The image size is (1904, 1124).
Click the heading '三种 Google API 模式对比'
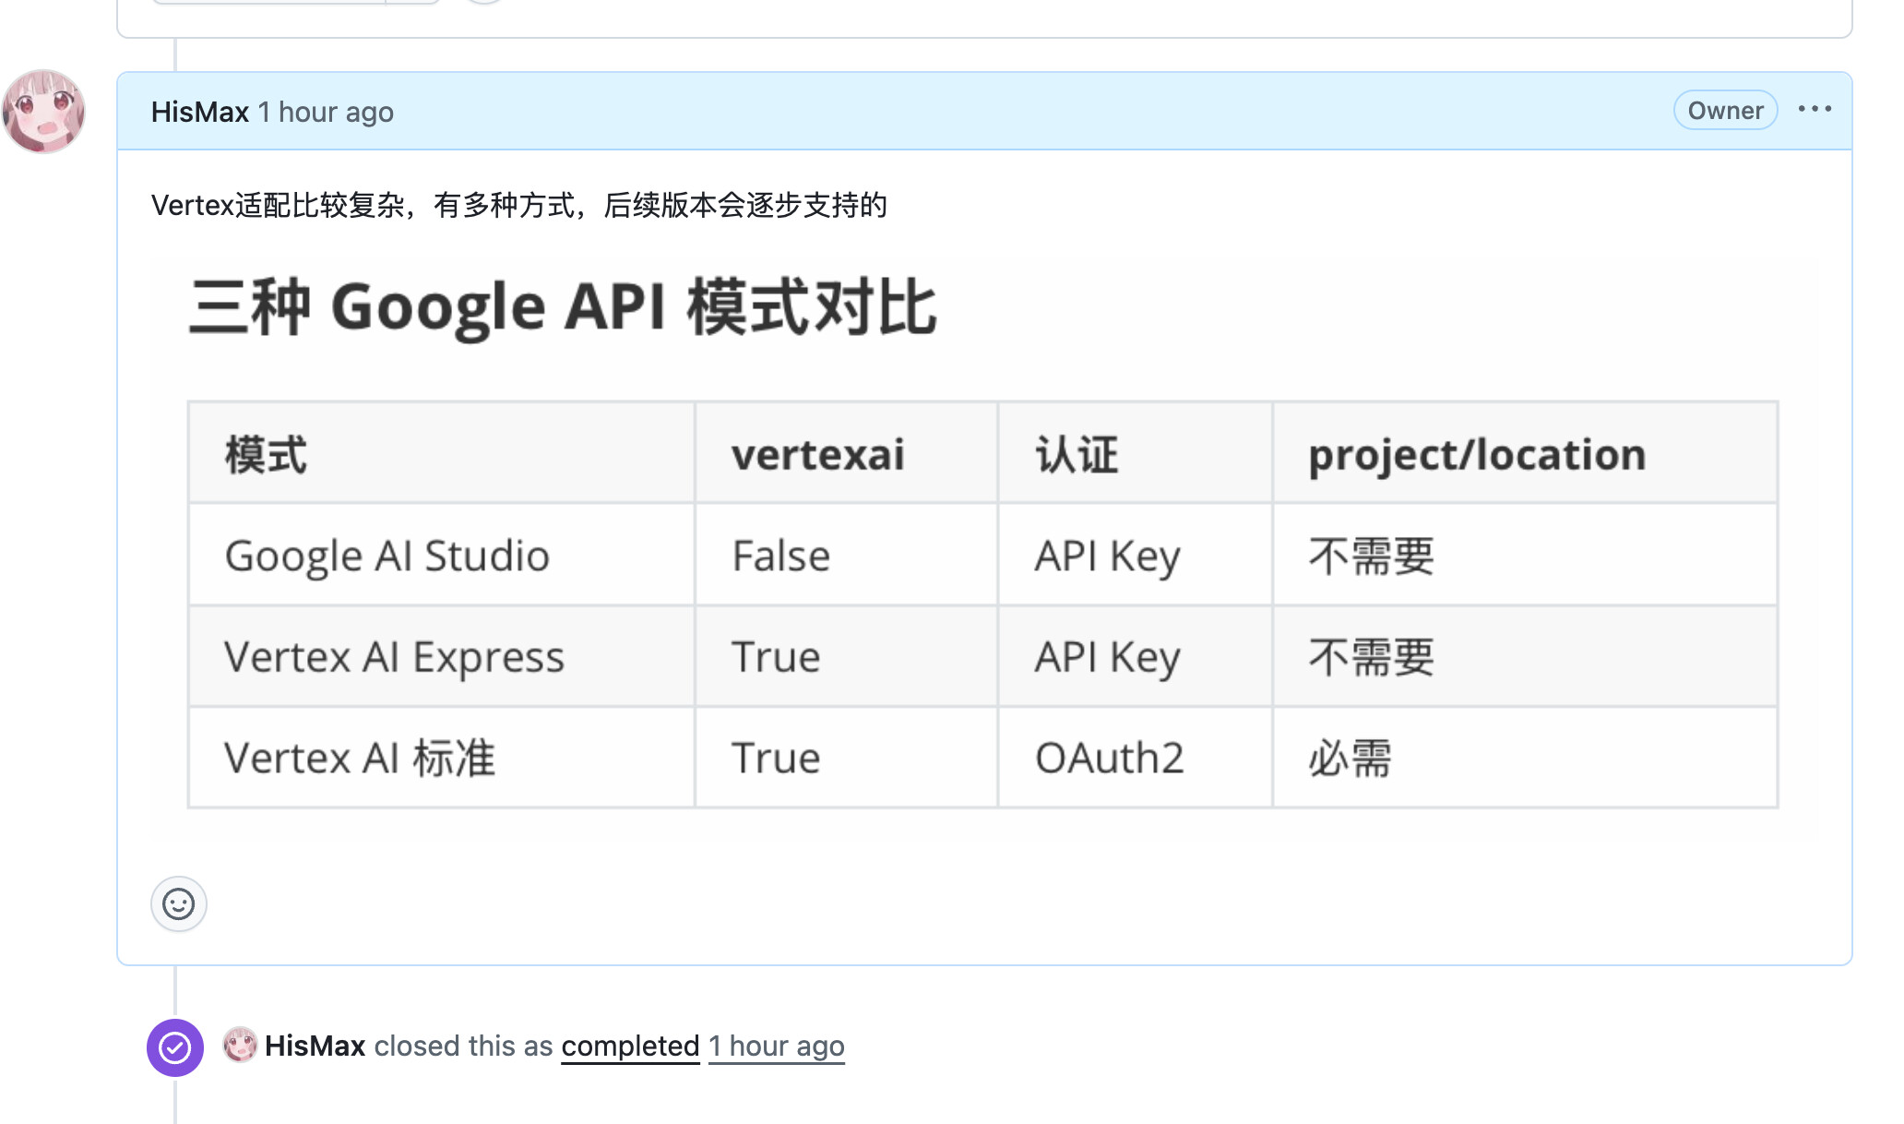coord(563,307)
